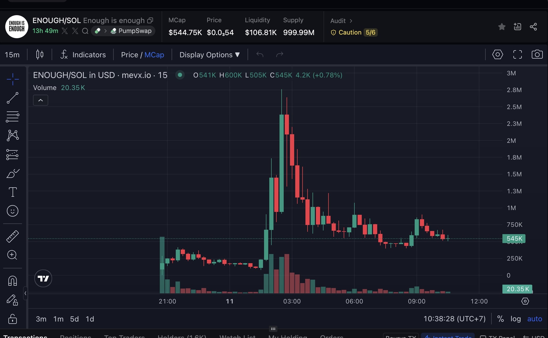
Task: Open timezone menu at 10:38:28 (UTC+7)
Action: pyautogui.click(x=454, y=319)
